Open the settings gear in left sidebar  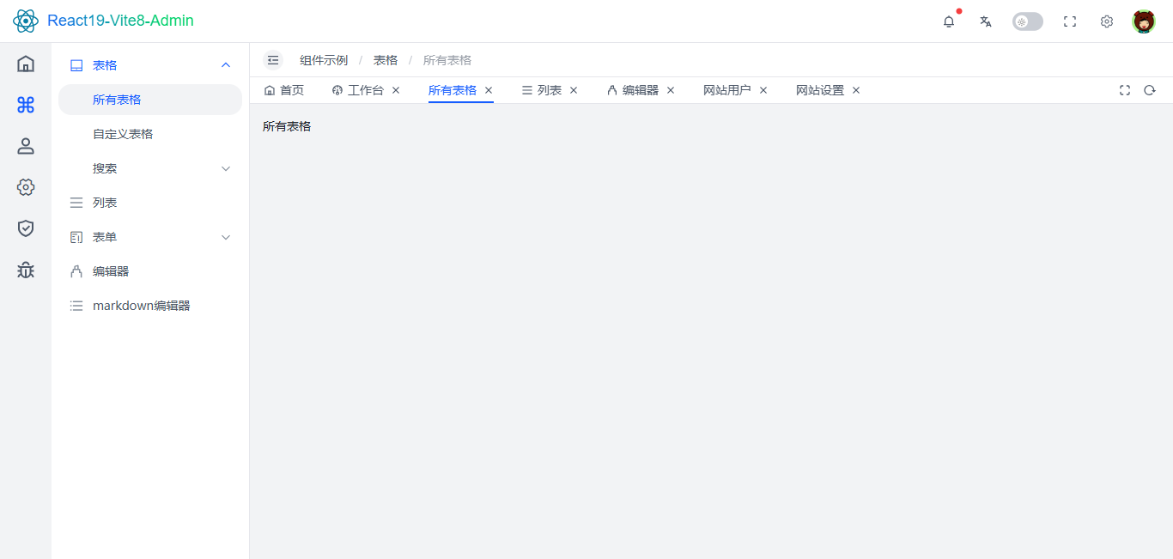(26, 187)
